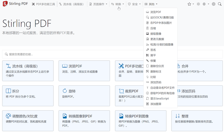
Task: Select 签名 menu item
Action: click(x=161, y=50)
